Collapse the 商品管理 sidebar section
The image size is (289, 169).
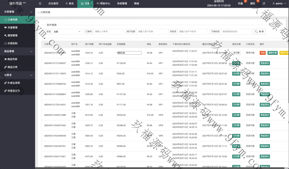(x=31, y=51)
